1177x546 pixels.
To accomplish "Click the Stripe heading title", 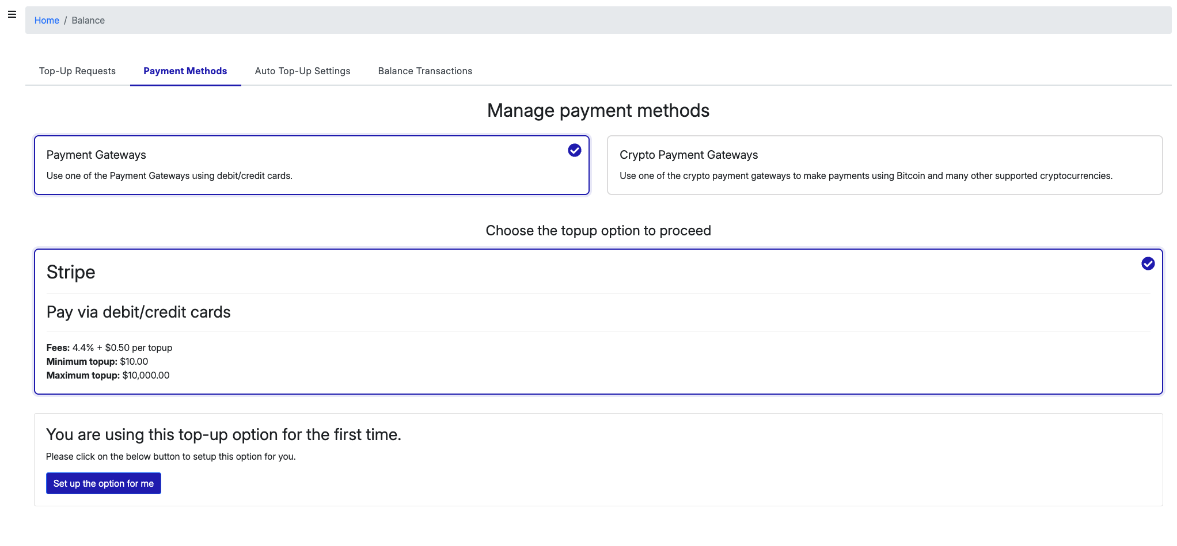I will click(71, 272).
